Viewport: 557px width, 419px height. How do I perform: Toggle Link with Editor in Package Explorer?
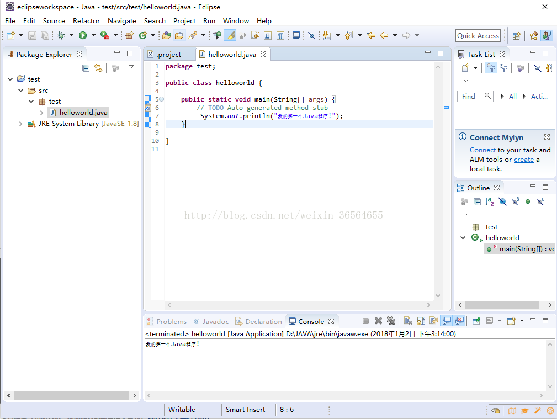coord(98,68)
